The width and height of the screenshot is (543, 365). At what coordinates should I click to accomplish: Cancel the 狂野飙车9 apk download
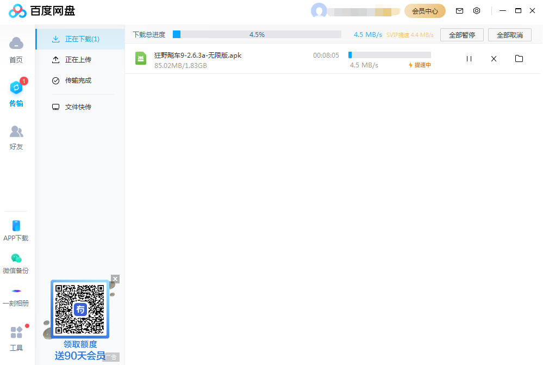(x=494, y=59)
